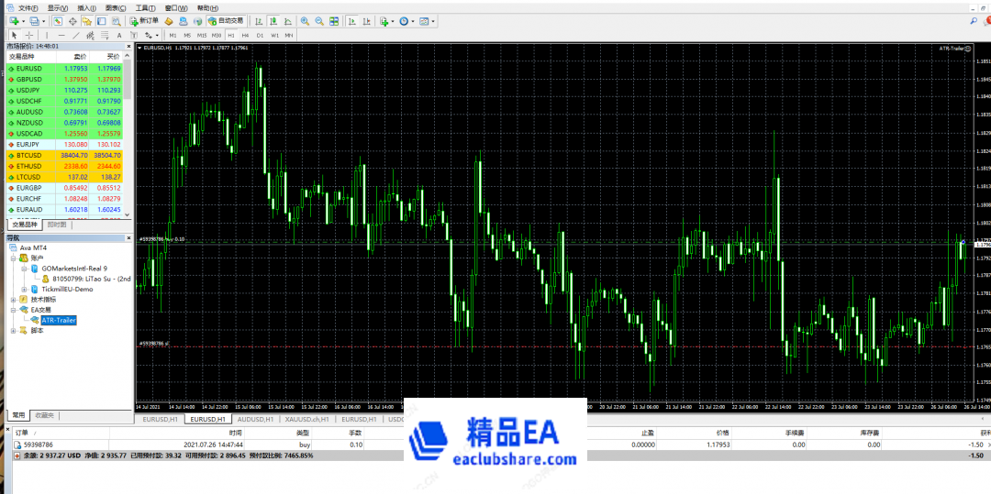Expand the 脚本 scripts node
Viewport: 991px width, 494px height.
(14, 330)
